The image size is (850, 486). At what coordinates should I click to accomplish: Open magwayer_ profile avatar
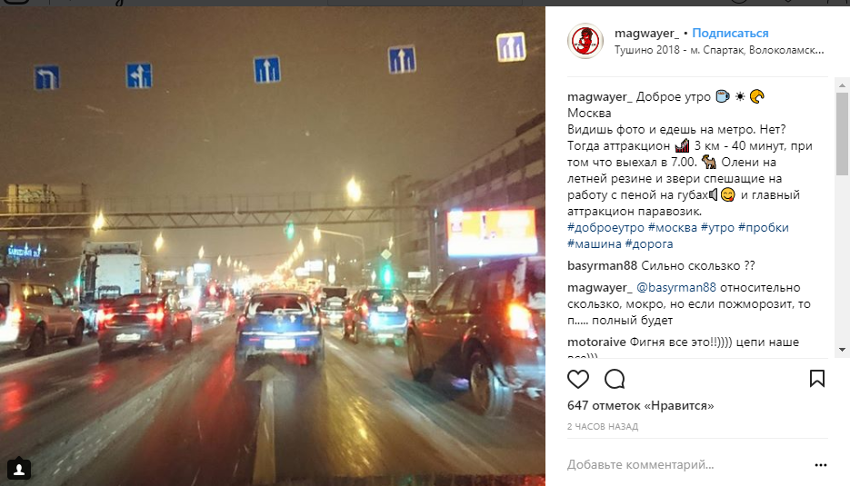point(585,41)
